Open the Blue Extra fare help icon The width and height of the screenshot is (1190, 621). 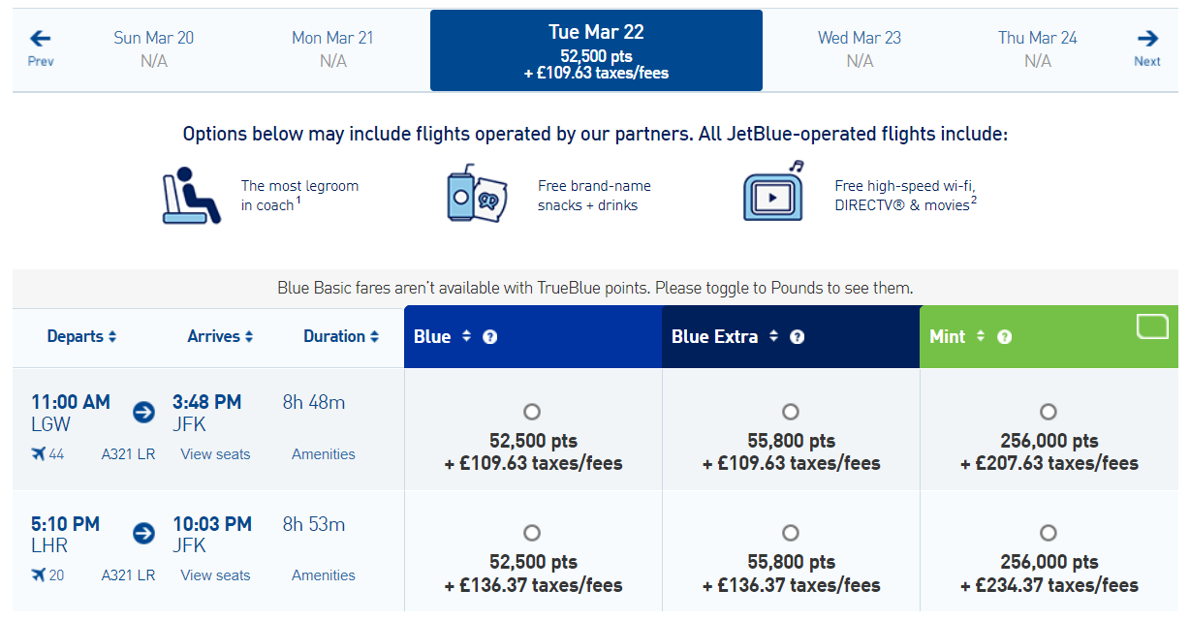pos(797,337)
